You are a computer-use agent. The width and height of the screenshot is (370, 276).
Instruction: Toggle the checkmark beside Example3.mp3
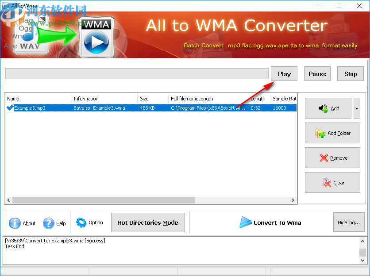pos(9,107)
